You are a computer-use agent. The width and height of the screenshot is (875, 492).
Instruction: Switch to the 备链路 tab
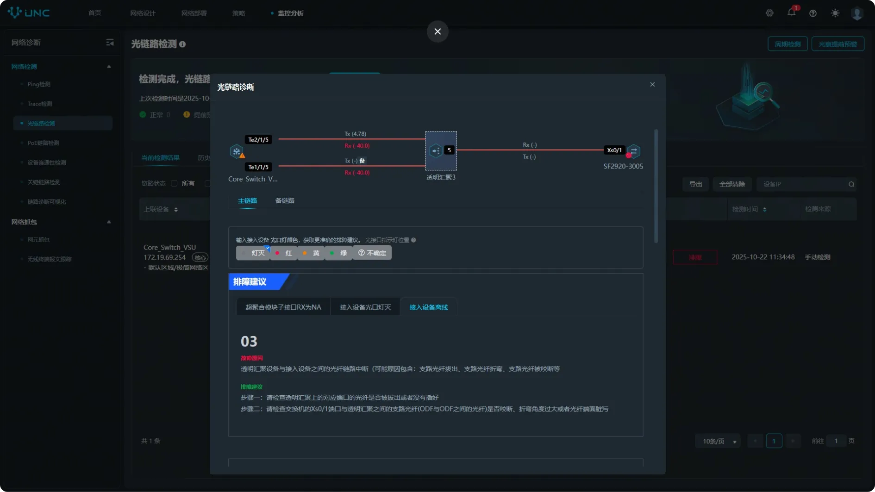(x=284, y=201)
